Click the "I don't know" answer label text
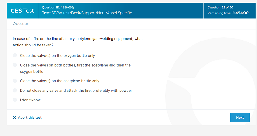257x136 pixels. [30, 100]
